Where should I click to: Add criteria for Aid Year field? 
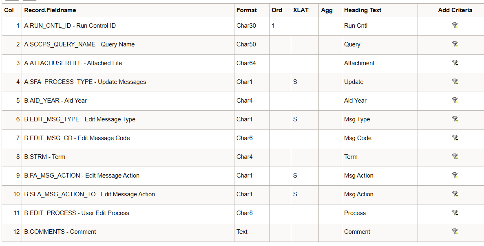455,101
